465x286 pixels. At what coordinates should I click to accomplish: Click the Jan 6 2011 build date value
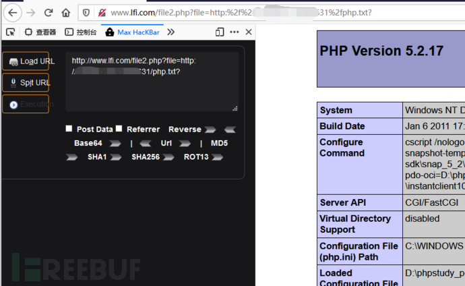(435, 126)
